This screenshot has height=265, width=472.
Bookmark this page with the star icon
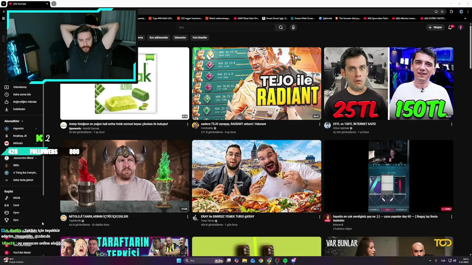(x=442, y=12)
